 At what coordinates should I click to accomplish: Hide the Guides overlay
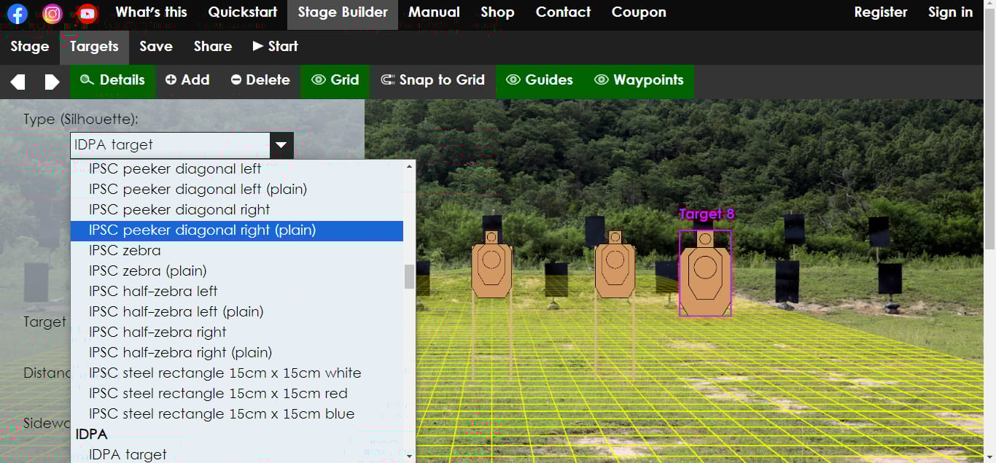540,80
